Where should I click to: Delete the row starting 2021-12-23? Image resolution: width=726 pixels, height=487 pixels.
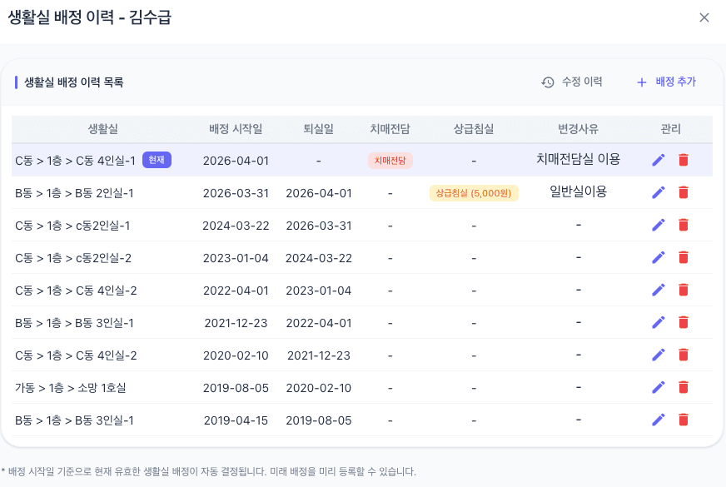(684, 322)
